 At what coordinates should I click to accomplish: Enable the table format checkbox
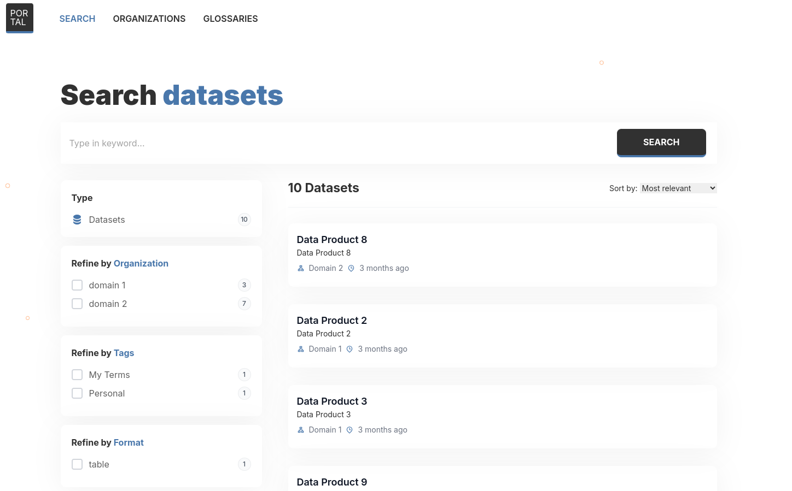77,464
